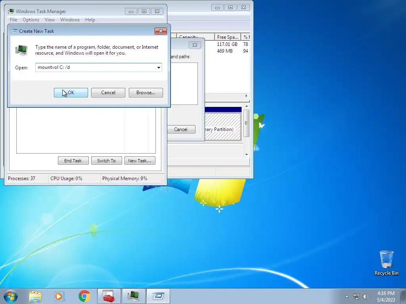Open the clock showing 4:16 PM
Screen dimensions: 406x304
tap(386, 296)
